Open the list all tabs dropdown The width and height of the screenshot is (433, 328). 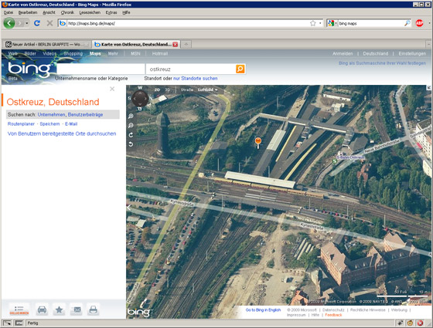(x=429, y=44)
